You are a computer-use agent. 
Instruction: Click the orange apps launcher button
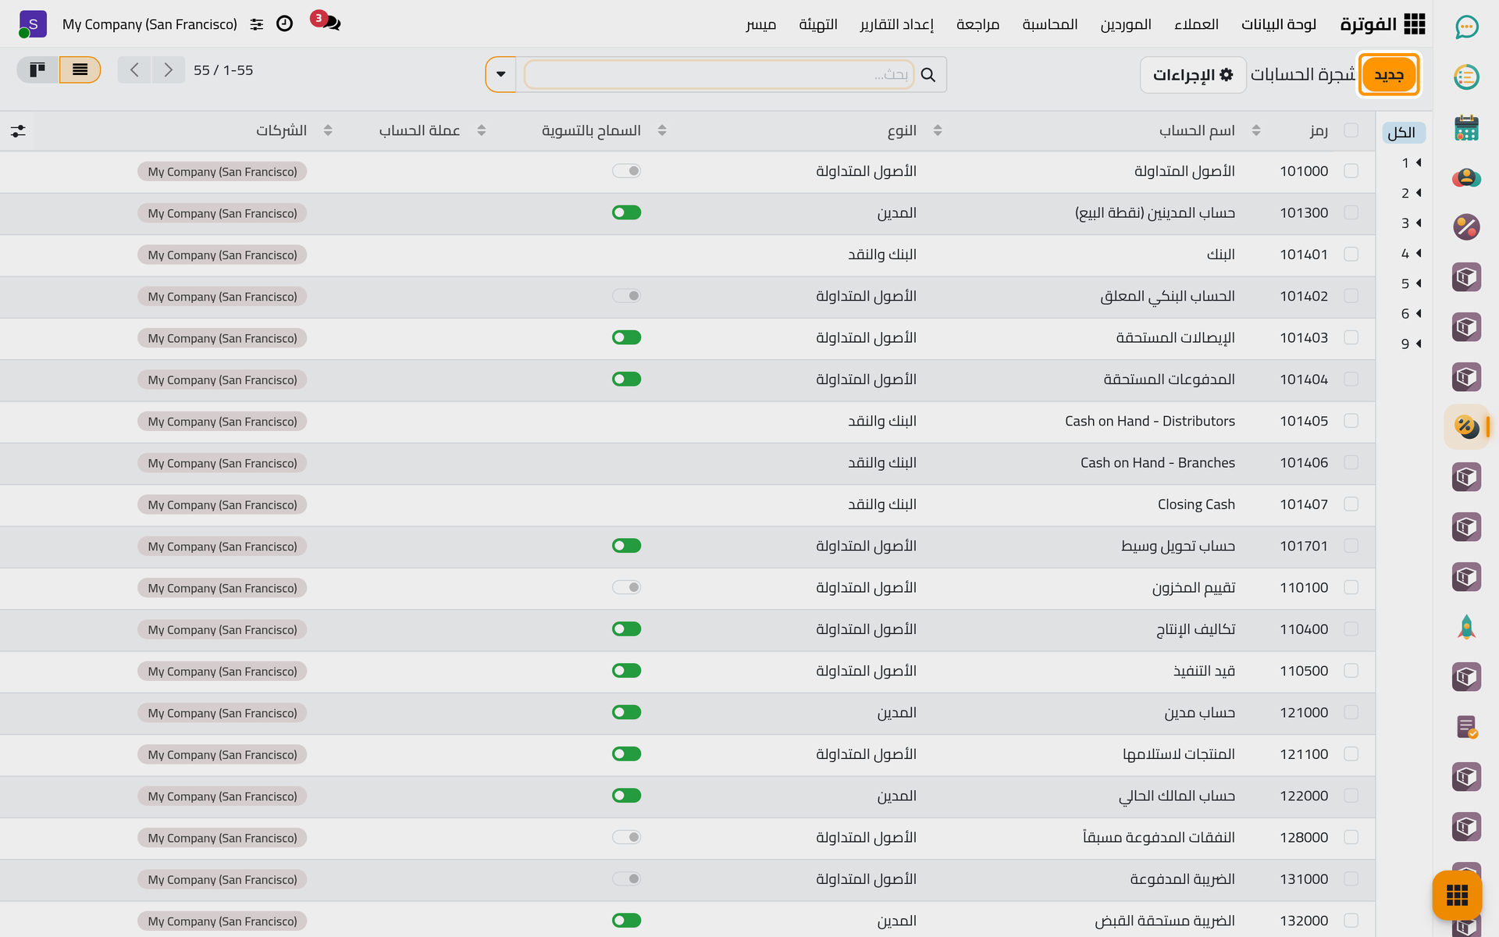point(1457,895)
